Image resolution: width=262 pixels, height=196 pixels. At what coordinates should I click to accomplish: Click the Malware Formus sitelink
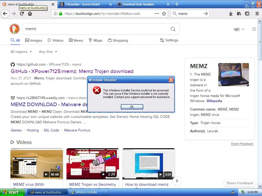point(77,130)
